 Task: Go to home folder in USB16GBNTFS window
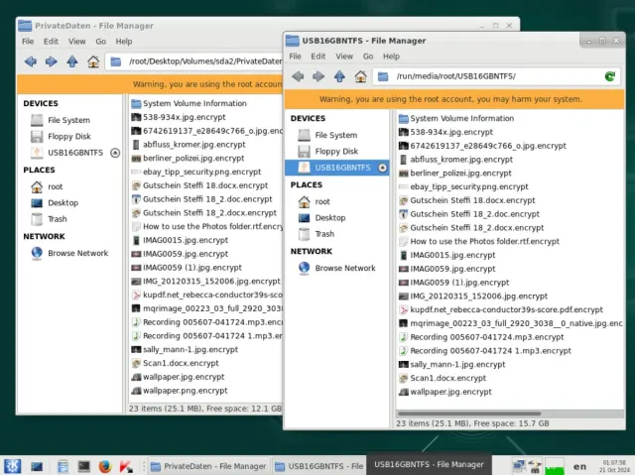pyautogui.click(x=361, y=76)
